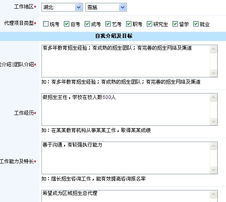The width and height of the screenshot is (226, 202).
Task: Uncheck the 成考 checkbox
Action: pyautogui.click(x=87, y=24)
